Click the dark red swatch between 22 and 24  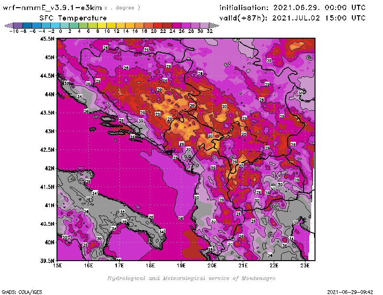pos(167,25)
